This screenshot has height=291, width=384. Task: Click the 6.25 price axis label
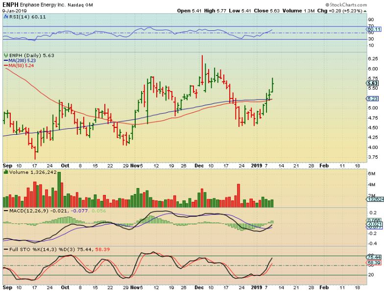pyautogui.click(x=373, y=59)
